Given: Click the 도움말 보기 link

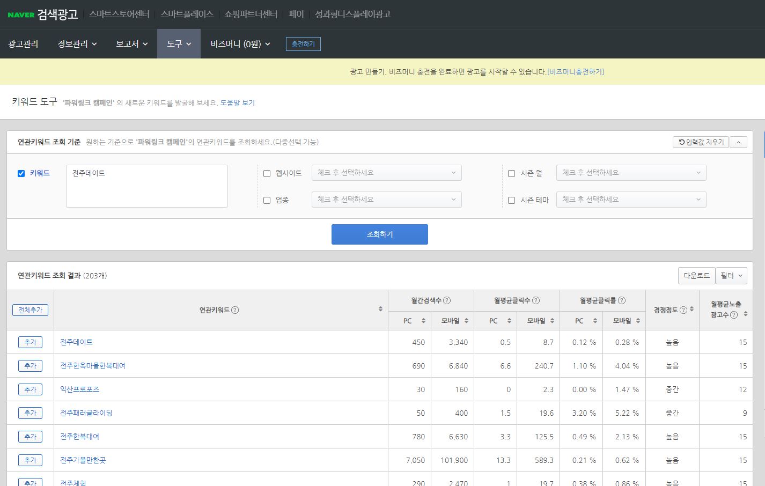Looking at the screenshot, I should pyautogui.click(x=237, y=103).
